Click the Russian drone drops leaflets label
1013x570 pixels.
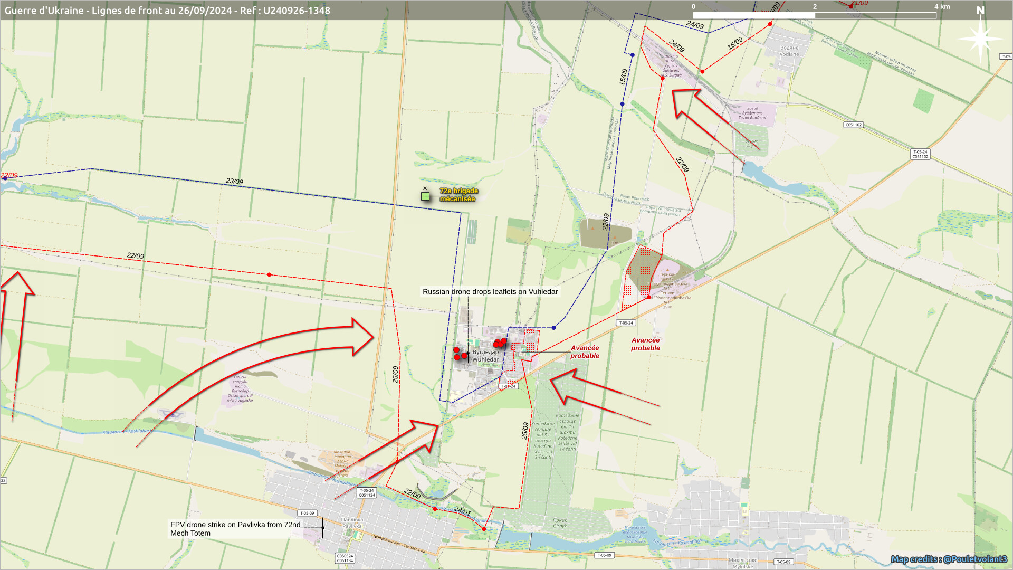(x=490, y=292)
